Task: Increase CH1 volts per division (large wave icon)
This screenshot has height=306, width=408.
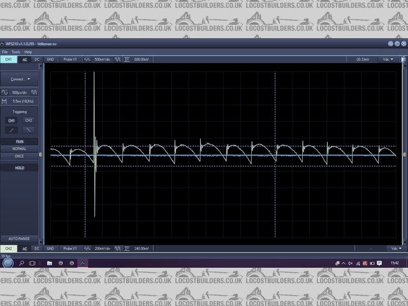Action: pos(118,59)
